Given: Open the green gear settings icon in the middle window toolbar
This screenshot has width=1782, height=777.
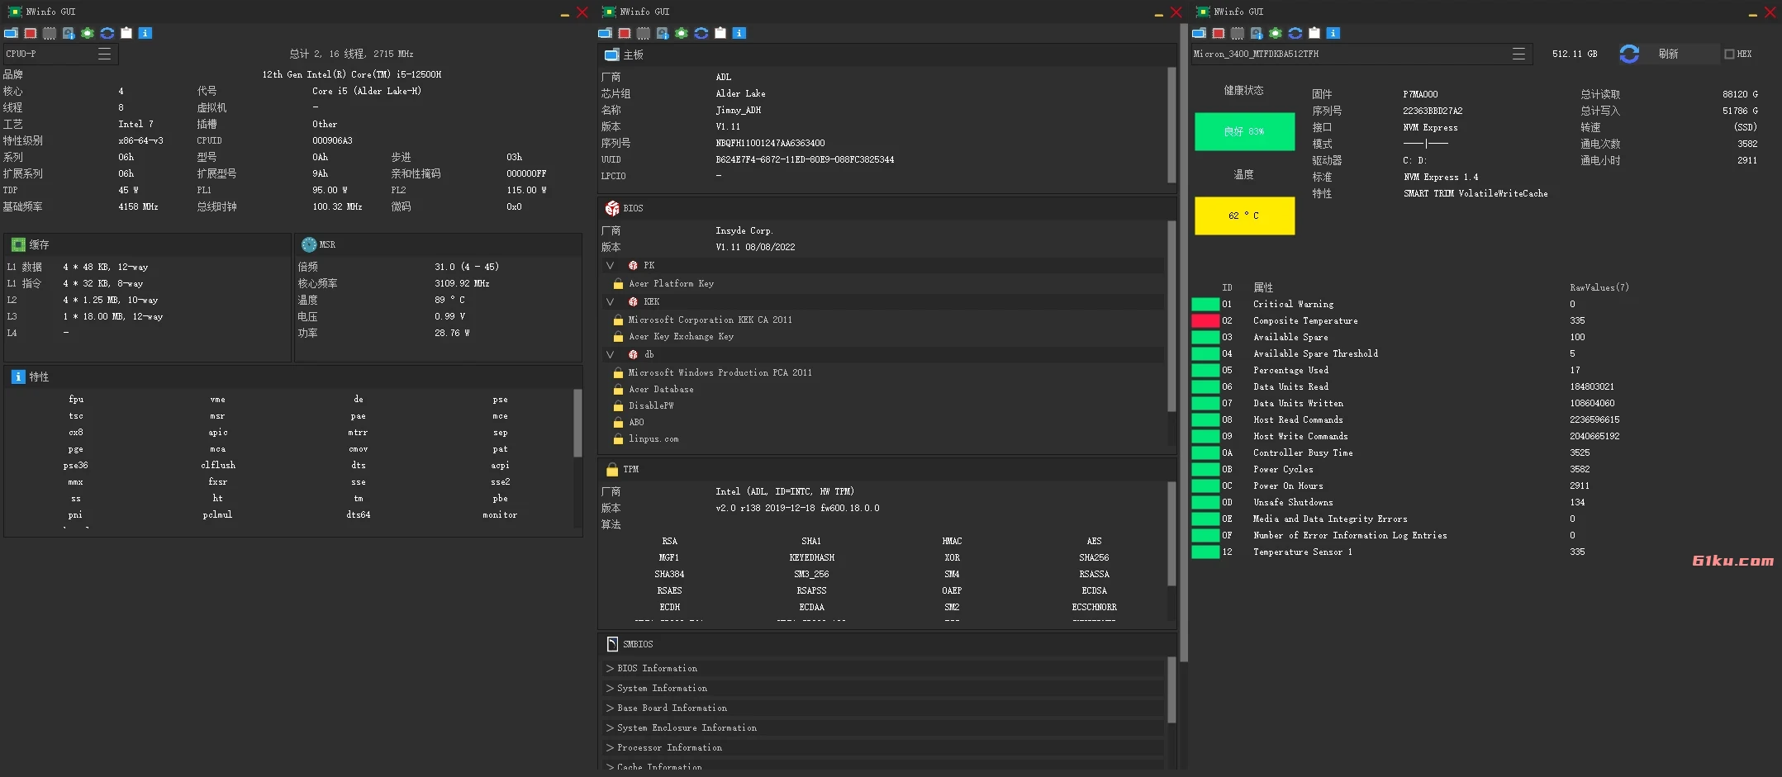Looking at the screenshot, I should coord(682,33).
